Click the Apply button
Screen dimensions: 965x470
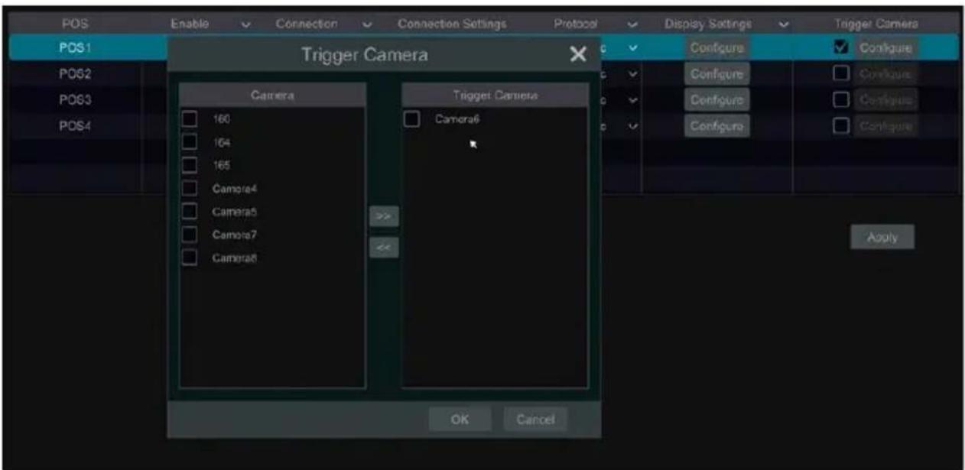point(882,238)
